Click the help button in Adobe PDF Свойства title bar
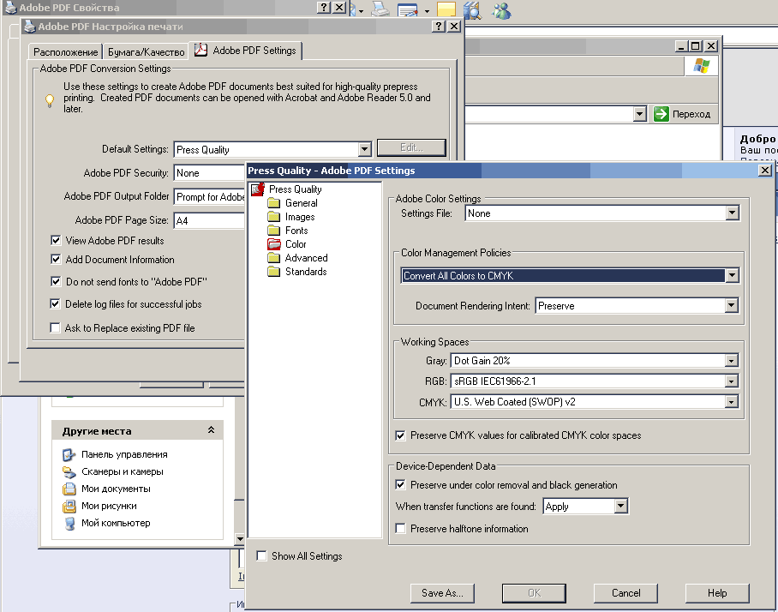This screenshot has height=612, width=778. click(x=324, y=8)
